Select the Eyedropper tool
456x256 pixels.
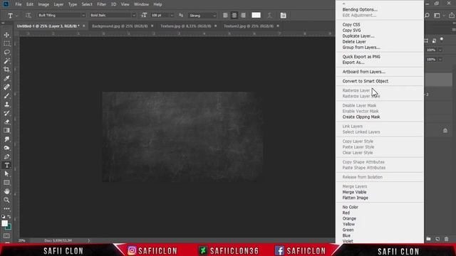click(6, 78)
